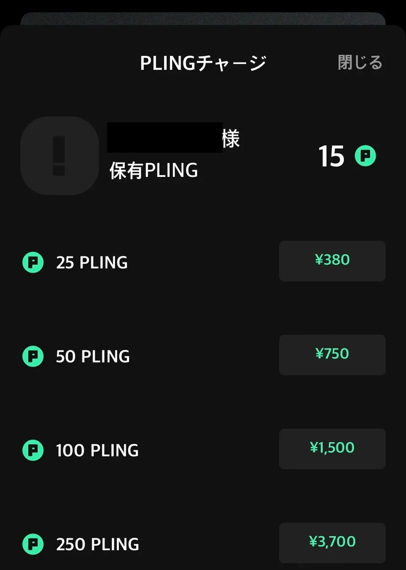Tap the redacted username field
The height and width of the screenshot is (570, 406).
[165, 138]
